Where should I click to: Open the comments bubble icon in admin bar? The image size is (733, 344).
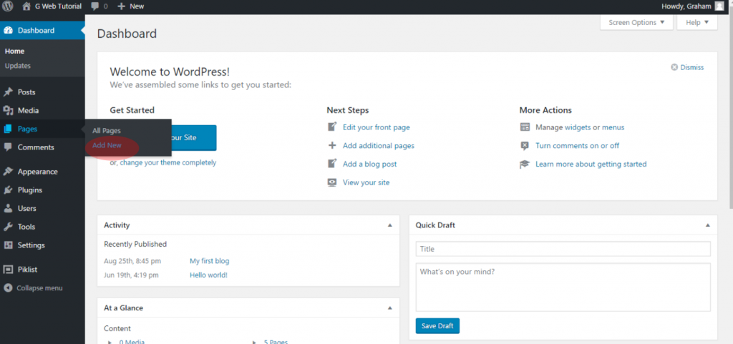[x=95, y=6]
